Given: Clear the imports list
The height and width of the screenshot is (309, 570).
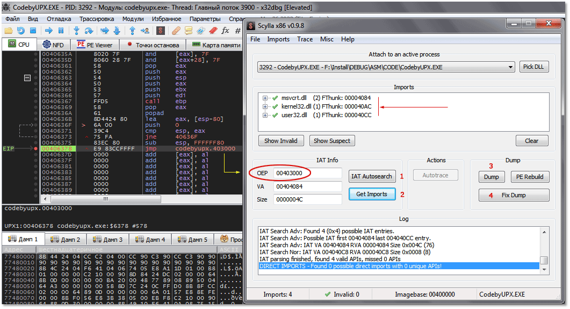Looking at the screenshot, I should click(x=531, y=141).
